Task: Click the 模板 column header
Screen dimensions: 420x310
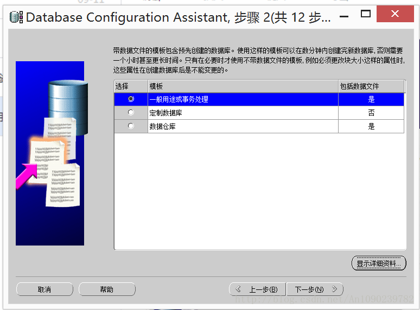Action: click(x=243, y=86)
